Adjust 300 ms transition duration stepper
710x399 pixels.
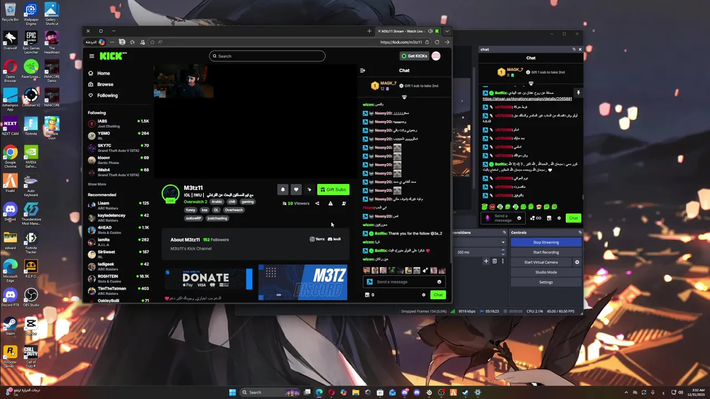[504, 252]
